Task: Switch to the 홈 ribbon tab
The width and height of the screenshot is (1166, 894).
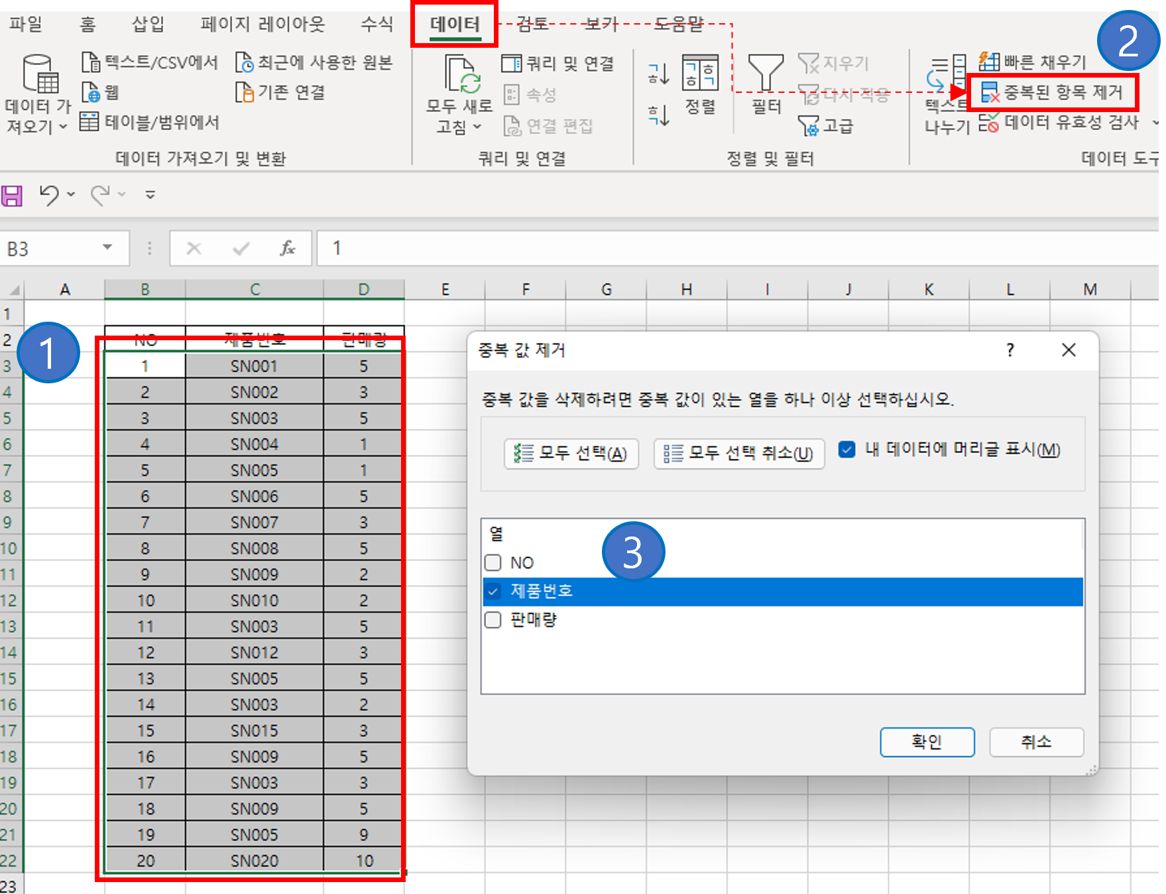Action: [x=87, y=24]
